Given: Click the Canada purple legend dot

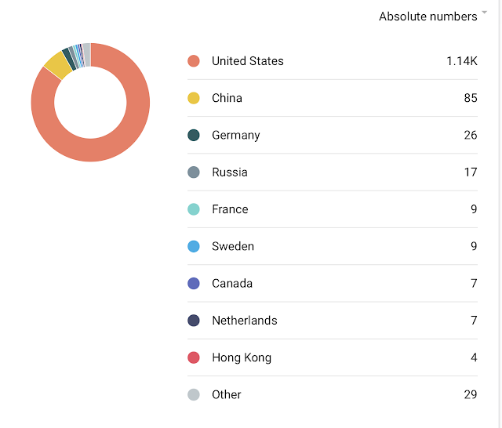Looking at the screenshot, I should [x=194, y=284].
